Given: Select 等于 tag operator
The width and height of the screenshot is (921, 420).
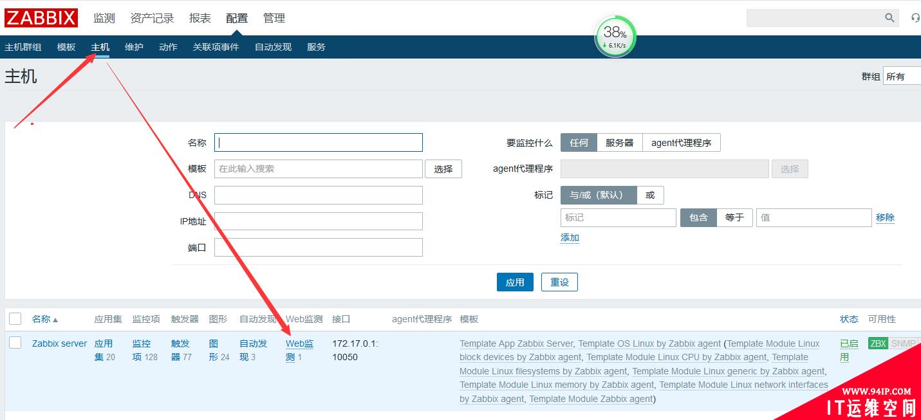Looking at the screenshot, I should (x=735, y=217).
